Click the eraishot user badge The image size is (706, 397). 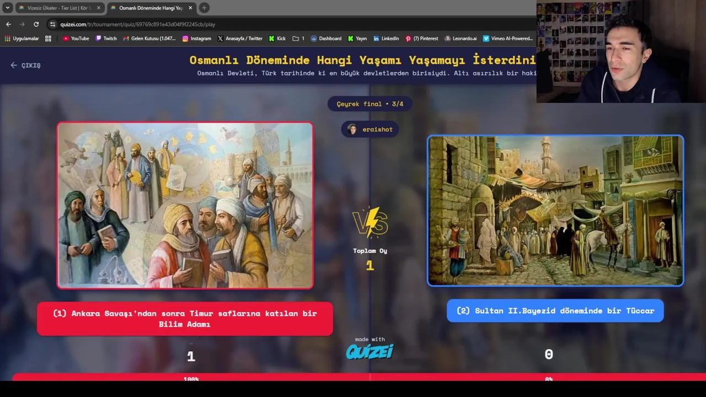click(x=370, y=130)
